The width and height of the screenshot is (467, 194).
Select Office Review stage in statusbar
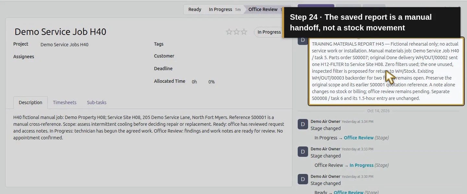click(x=263, y=9)
